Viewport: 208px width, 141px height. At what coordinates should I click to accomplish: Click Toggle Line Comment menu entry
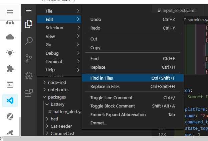click(x=111, y=98)
